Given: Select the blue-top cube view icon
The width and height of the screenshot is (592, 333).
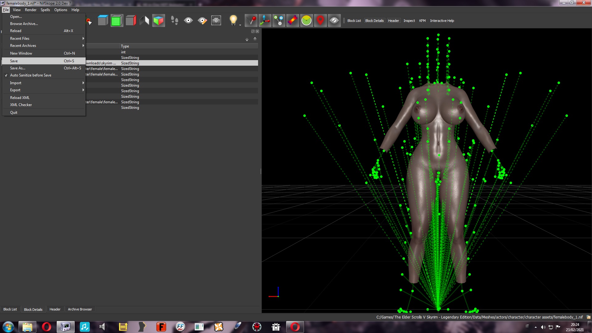Looking at the screenshot, I should 103,21.
